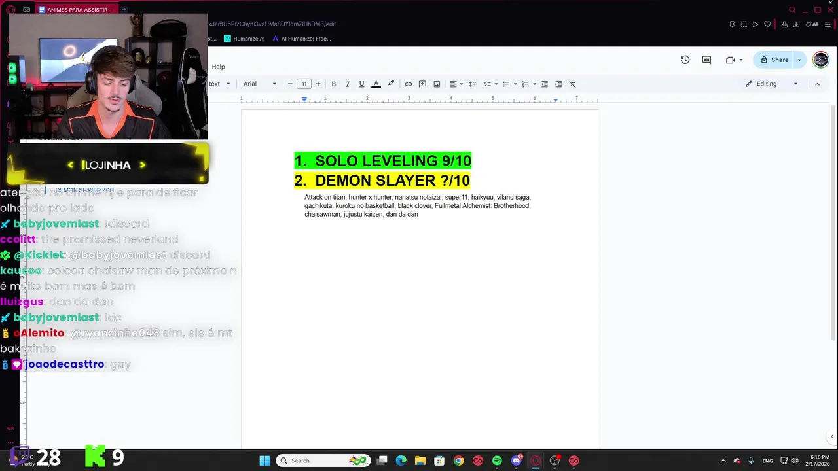Open Discord from the taskbar
The image size is (838, 471).
(x=517, y=461)
